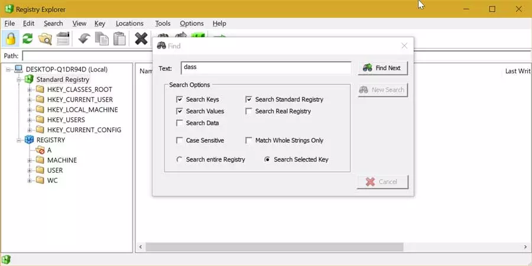532x266 pixels.
Task: Open the Locations menu
Action: (129, 24)
